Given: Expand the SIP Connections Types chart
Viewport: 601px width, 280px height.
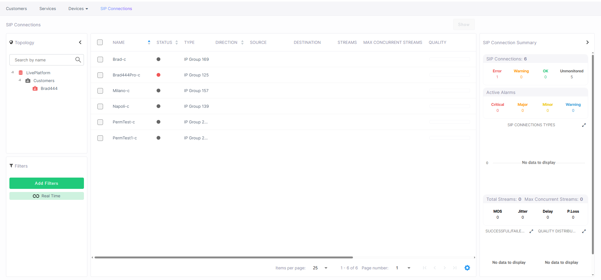Looking at the screenshot, I should 584,125.
